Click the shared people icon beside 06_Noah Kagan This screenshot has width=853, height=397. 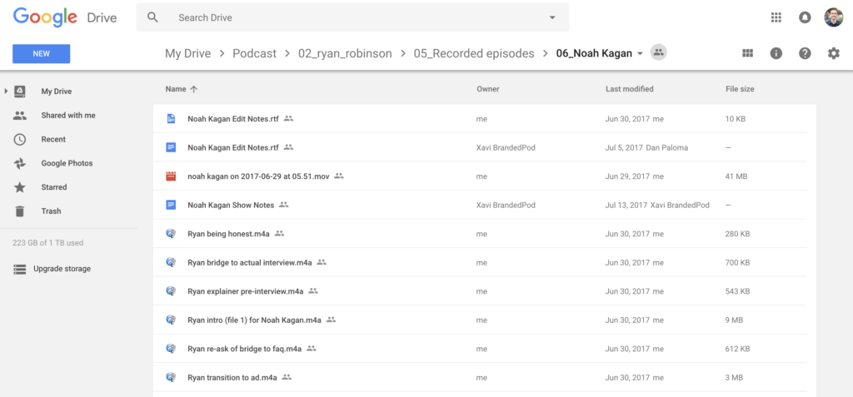(x=659, y=52)
